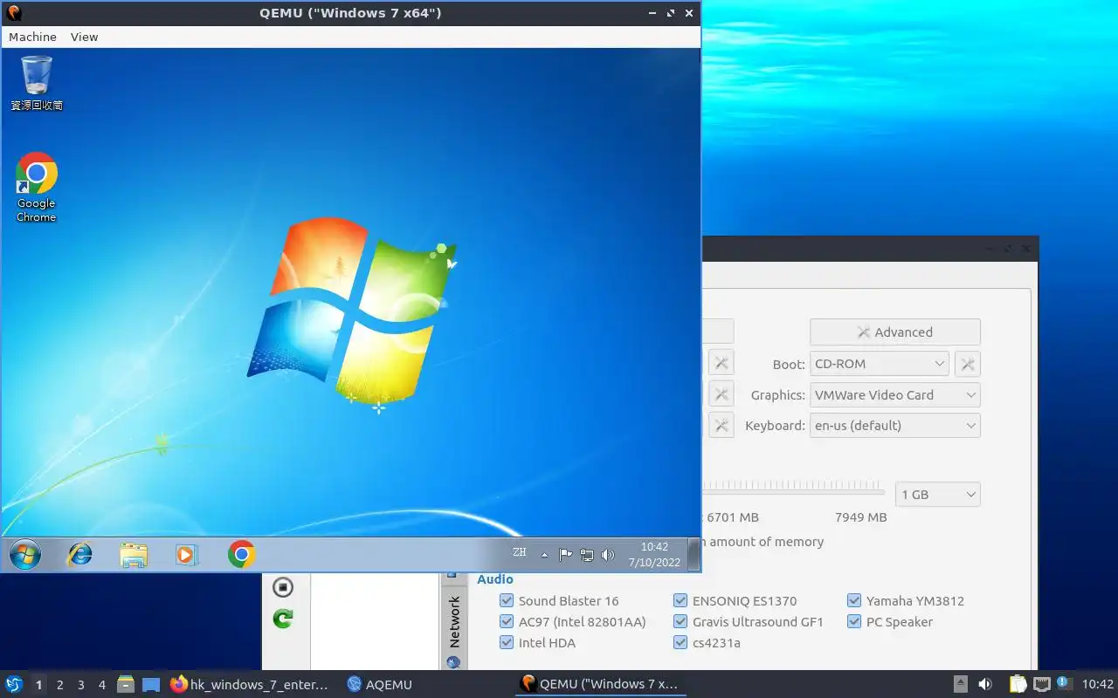Open the volume speaker icon in Windows tray
The image size is (1118, 698).
click(x=608, y=554)
